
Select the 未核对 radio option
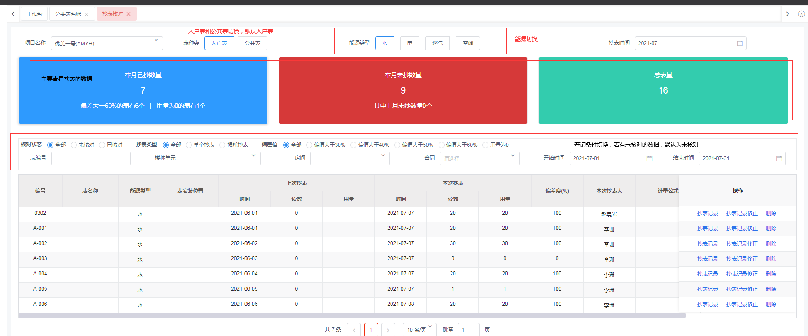[x=74, y=145]
